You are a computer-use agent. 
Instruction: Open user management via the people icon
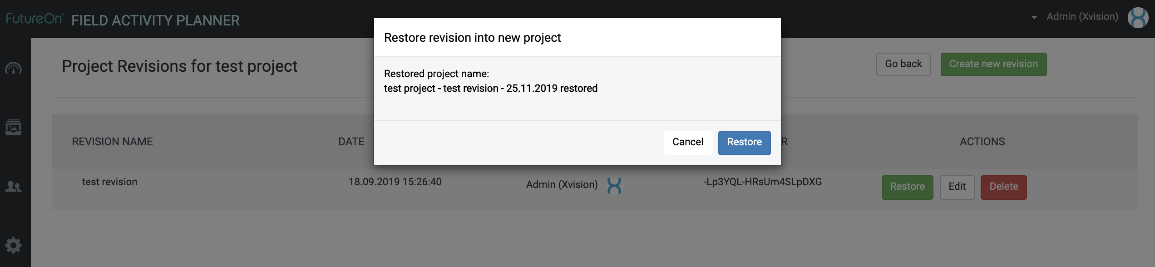coord(14,186)
